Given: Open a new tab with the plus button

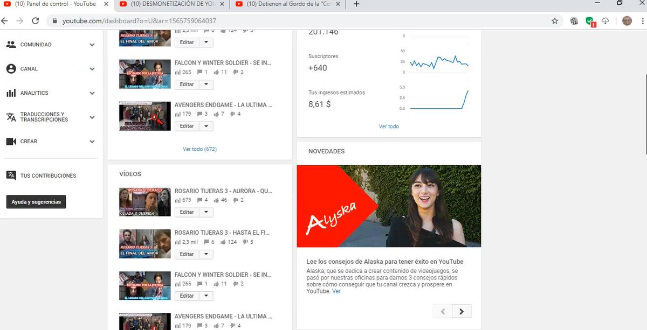Looking at the screenshot, I should [356, 4].
